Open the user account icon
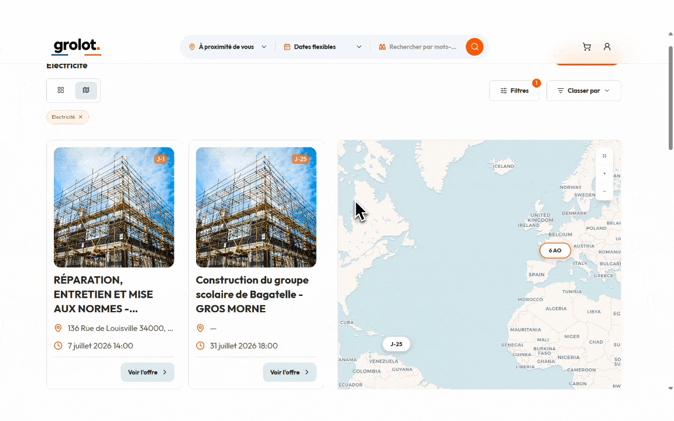This screenshot has width=674, height=421. (x=607, y=47)
